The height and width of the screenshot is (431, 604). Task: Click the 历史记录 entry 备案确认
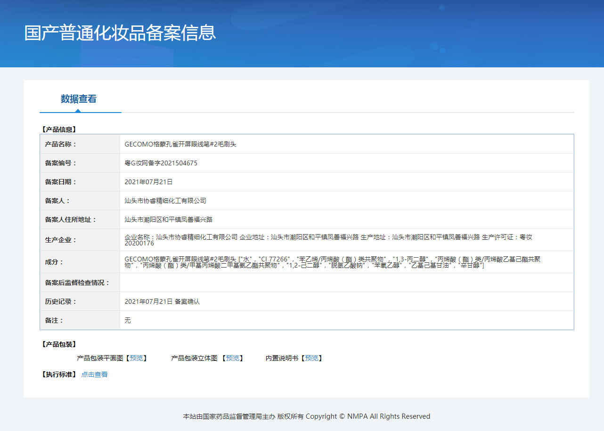point(162,301)
